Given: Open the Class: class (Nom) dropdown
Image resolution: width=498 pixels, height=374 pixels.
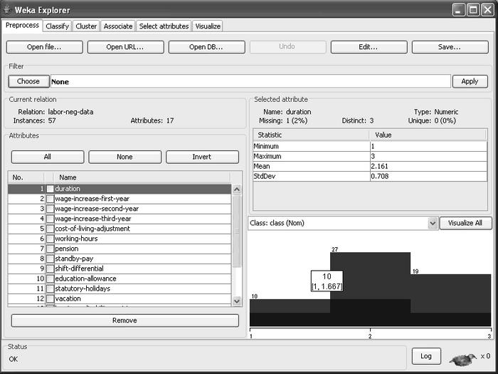Looking at the screenshot, I should coord(433,223).
